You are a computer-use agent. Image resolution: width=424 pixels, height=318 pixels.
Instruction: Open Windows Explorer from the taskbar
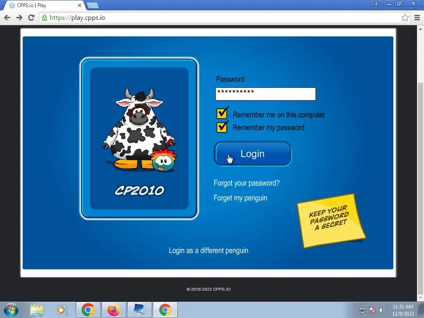37,310
